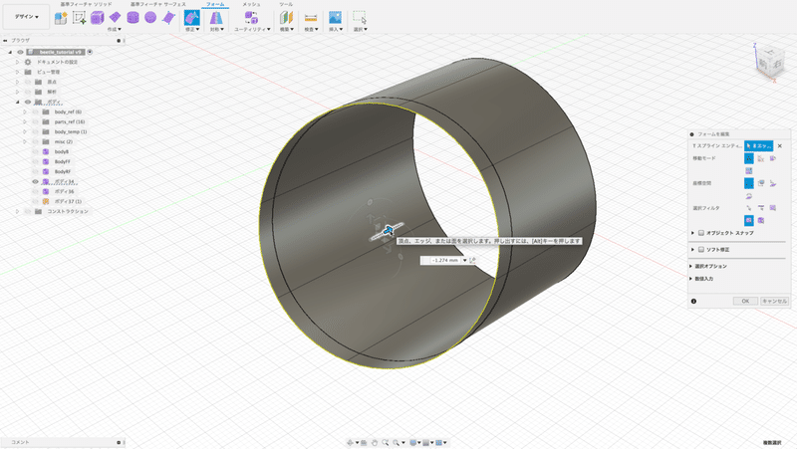Click the 選択 selection tool icon
The width and height of the screenshot is (797, 449).
360,18
